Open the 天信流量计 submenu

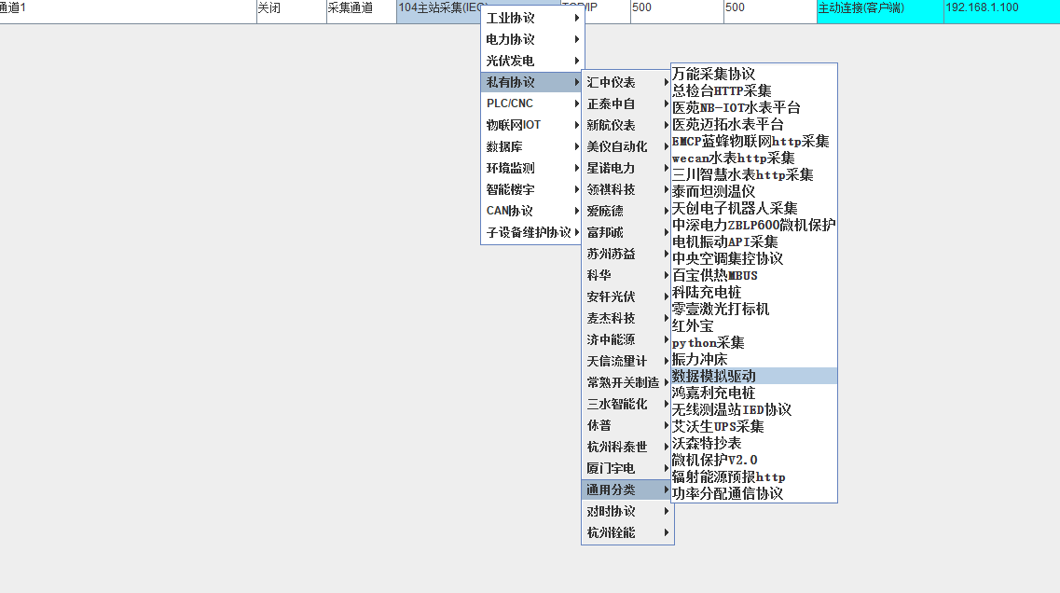pos(627,361)
